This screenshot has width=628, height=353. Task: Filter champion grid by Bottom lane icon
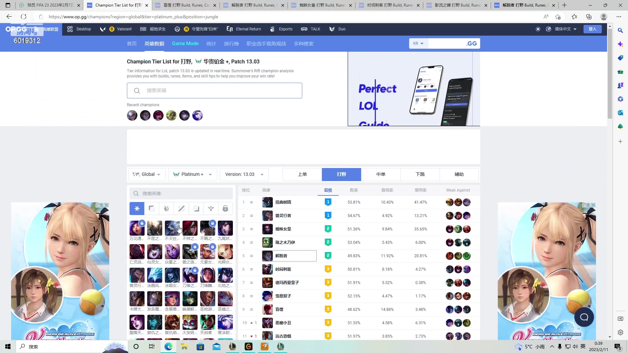coord(196,209)
